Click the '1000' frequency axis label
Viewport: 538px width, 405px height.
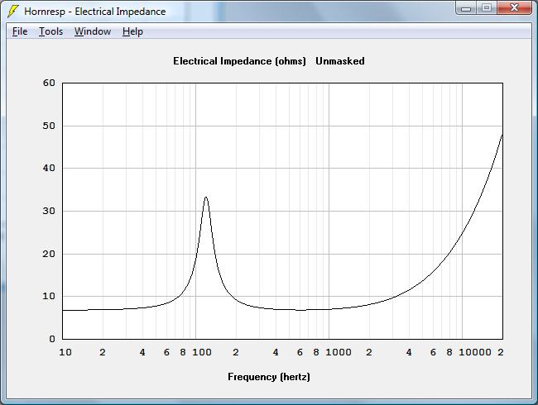click(339, 352)
